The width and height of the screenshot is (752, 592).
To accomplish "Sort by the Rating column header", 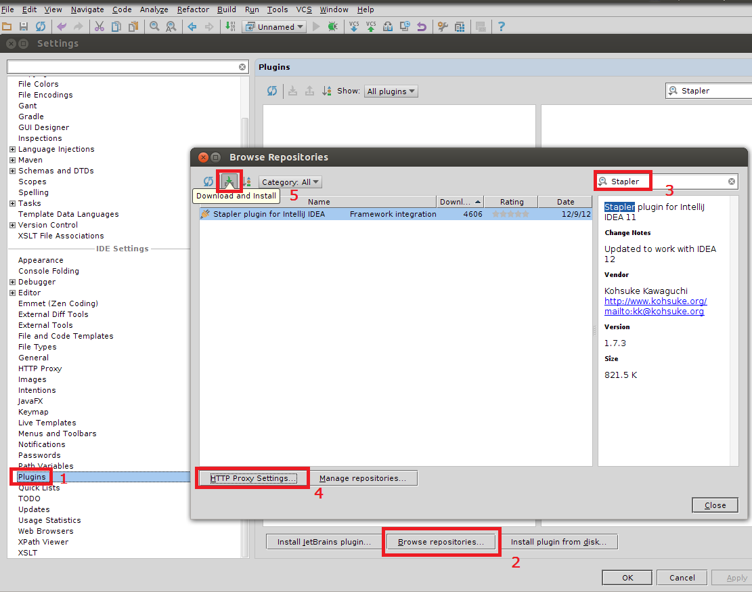I will coord(511,202).
